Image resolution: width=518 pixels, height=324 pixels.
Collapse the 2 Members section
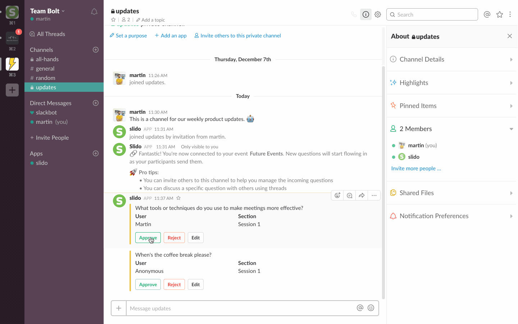coord(452,129)
